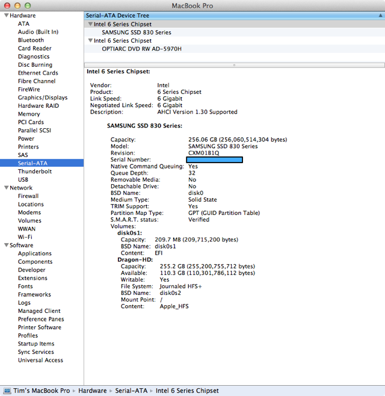Click Intel 6 Series Chipset in path bar
Screen dimensions: 385x396
[x=187, y=391]
